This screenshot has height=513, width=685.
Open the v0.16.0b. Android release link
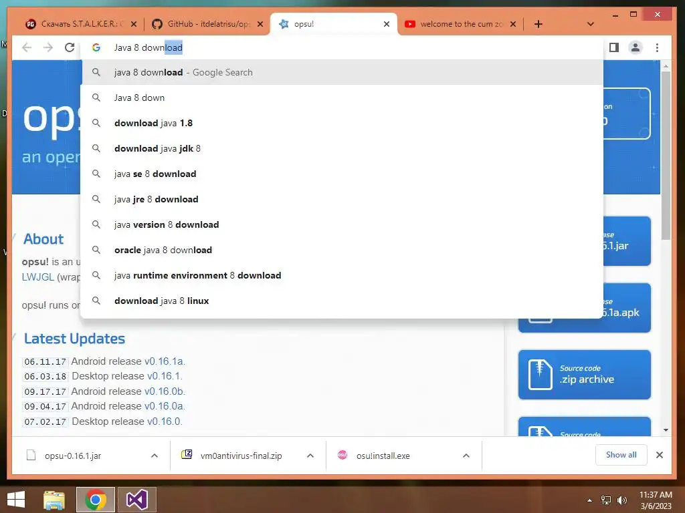(165, 391)
